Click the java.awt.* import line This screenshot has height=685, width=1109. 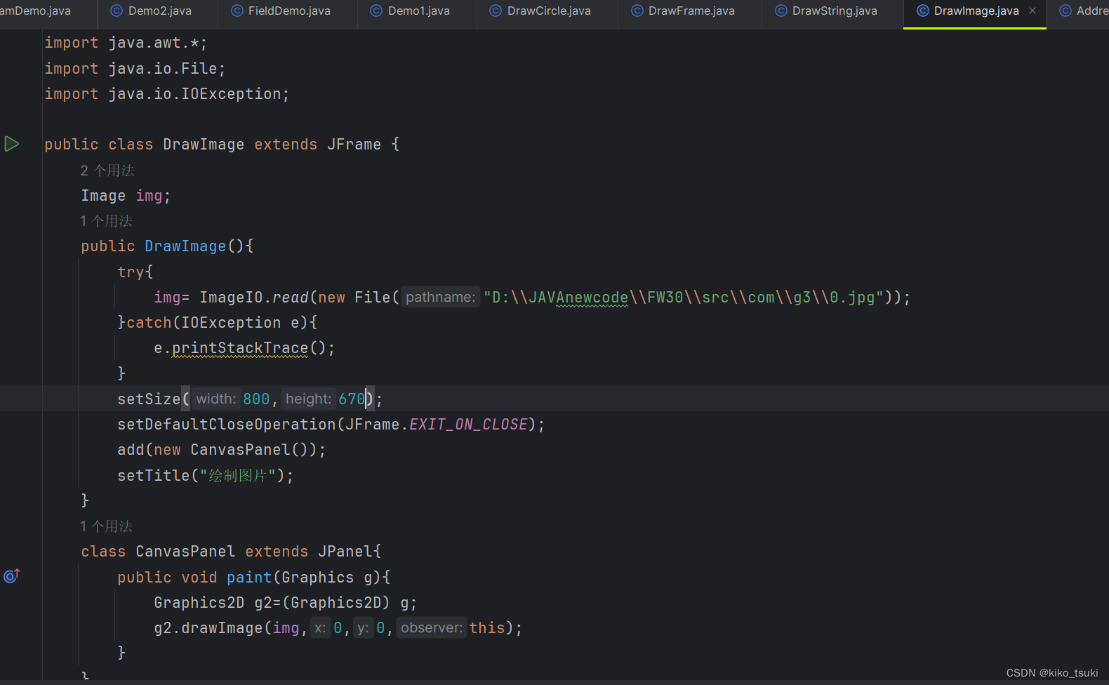pyautogui.click(x=126, y=43)
